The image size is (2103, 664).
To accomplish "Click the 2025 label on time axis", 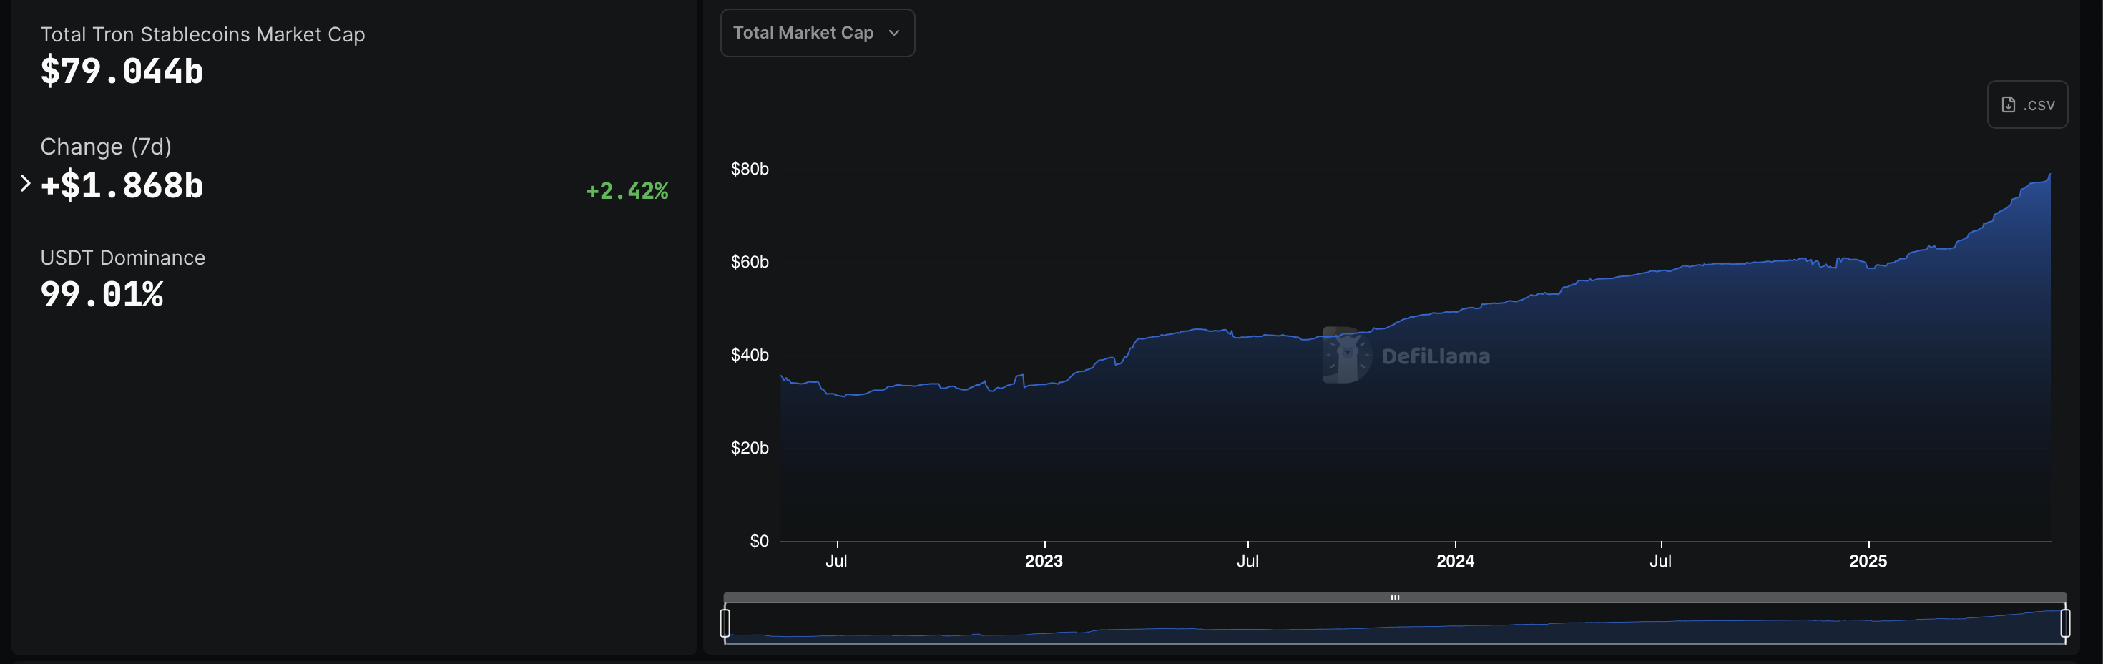I will (1867, 560).
